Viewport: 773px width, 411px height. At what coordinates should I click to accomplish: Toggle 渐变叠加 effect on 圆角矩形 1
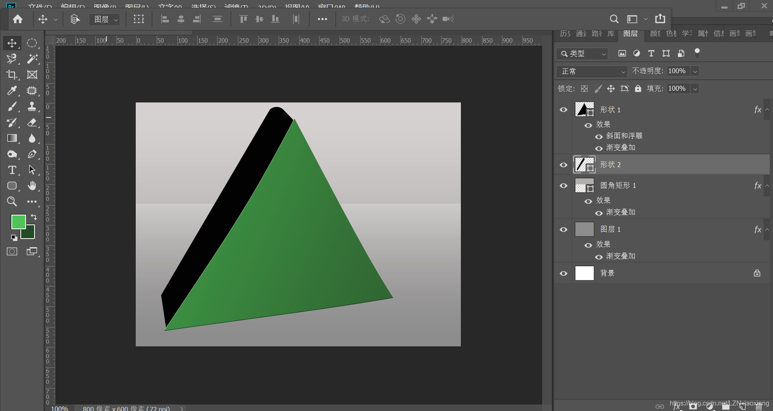[599, 213]
